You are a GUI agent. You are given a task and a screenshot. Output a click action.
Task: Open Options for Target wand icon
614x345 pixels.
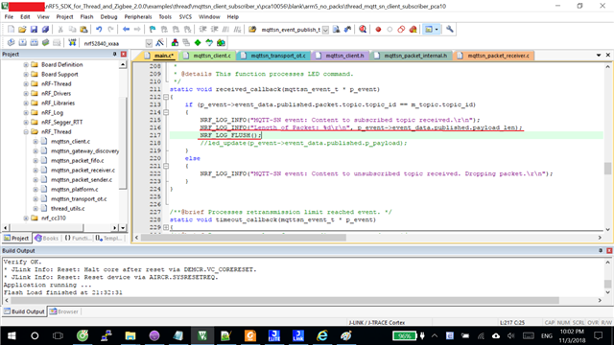(x=159, y=42)
